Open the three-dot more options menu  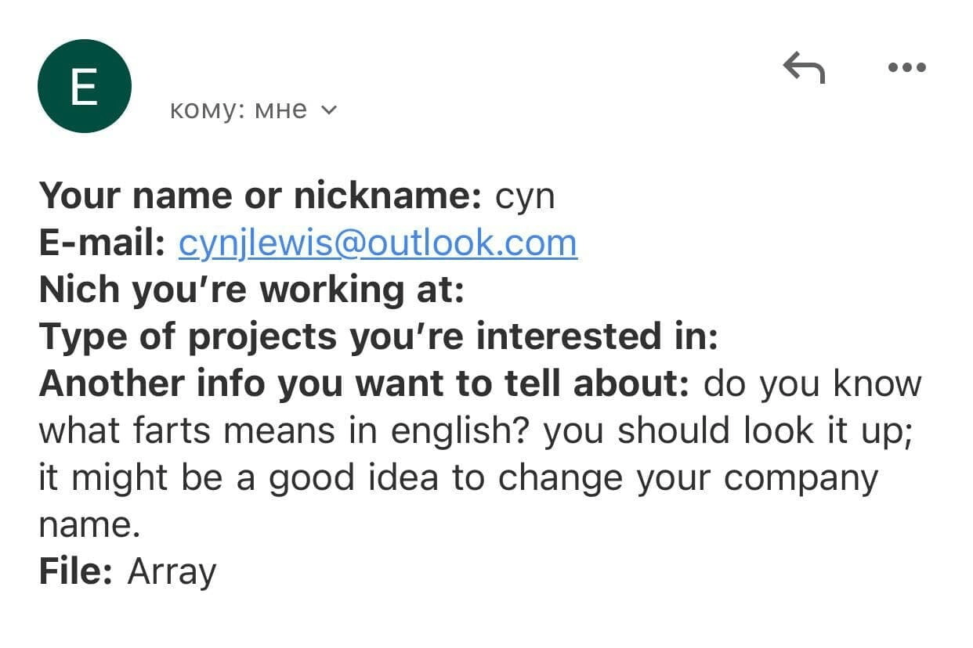pyautogui.click(x=908, y=68)
